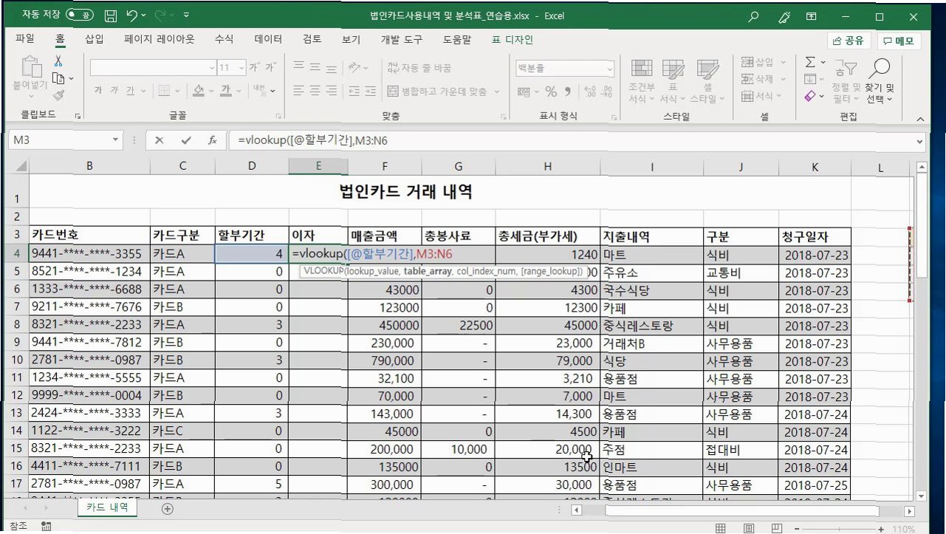The width and height of the screenshot is (946, 534).
Task: Toggle center horizontal alignment
Action: click(316, 91)
